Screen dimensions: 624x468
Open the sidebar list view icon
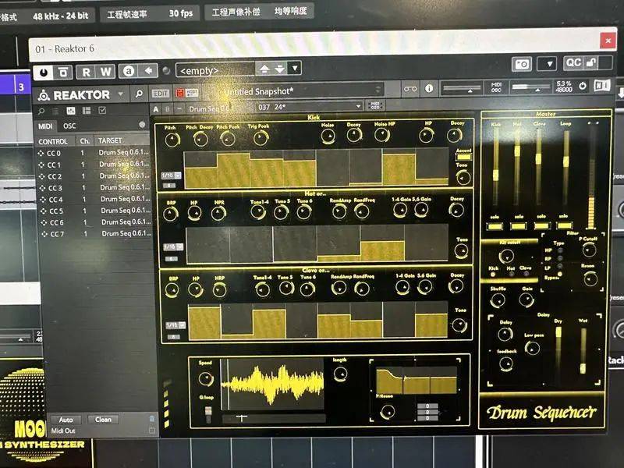pyautogui.click(x=55, y=111)
